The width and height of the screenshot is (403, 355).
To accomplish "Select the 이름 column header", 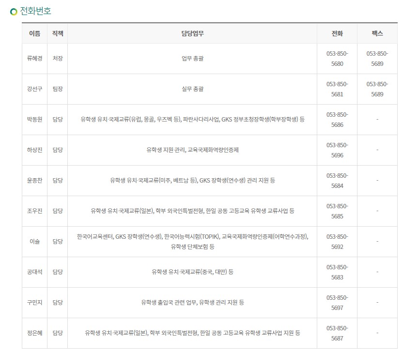I will (x=34, y=33).
